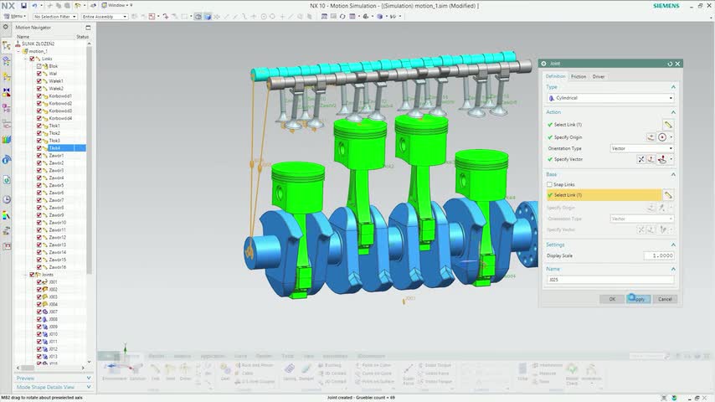Screen dimensions: 715x402
Task: Switch to the Definition tab
Action: click(x=555, y=76)
